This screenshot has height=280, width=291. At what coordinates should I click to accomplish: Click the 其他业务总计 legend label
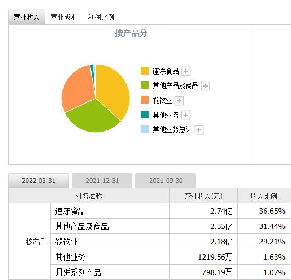tap(172, 129)
